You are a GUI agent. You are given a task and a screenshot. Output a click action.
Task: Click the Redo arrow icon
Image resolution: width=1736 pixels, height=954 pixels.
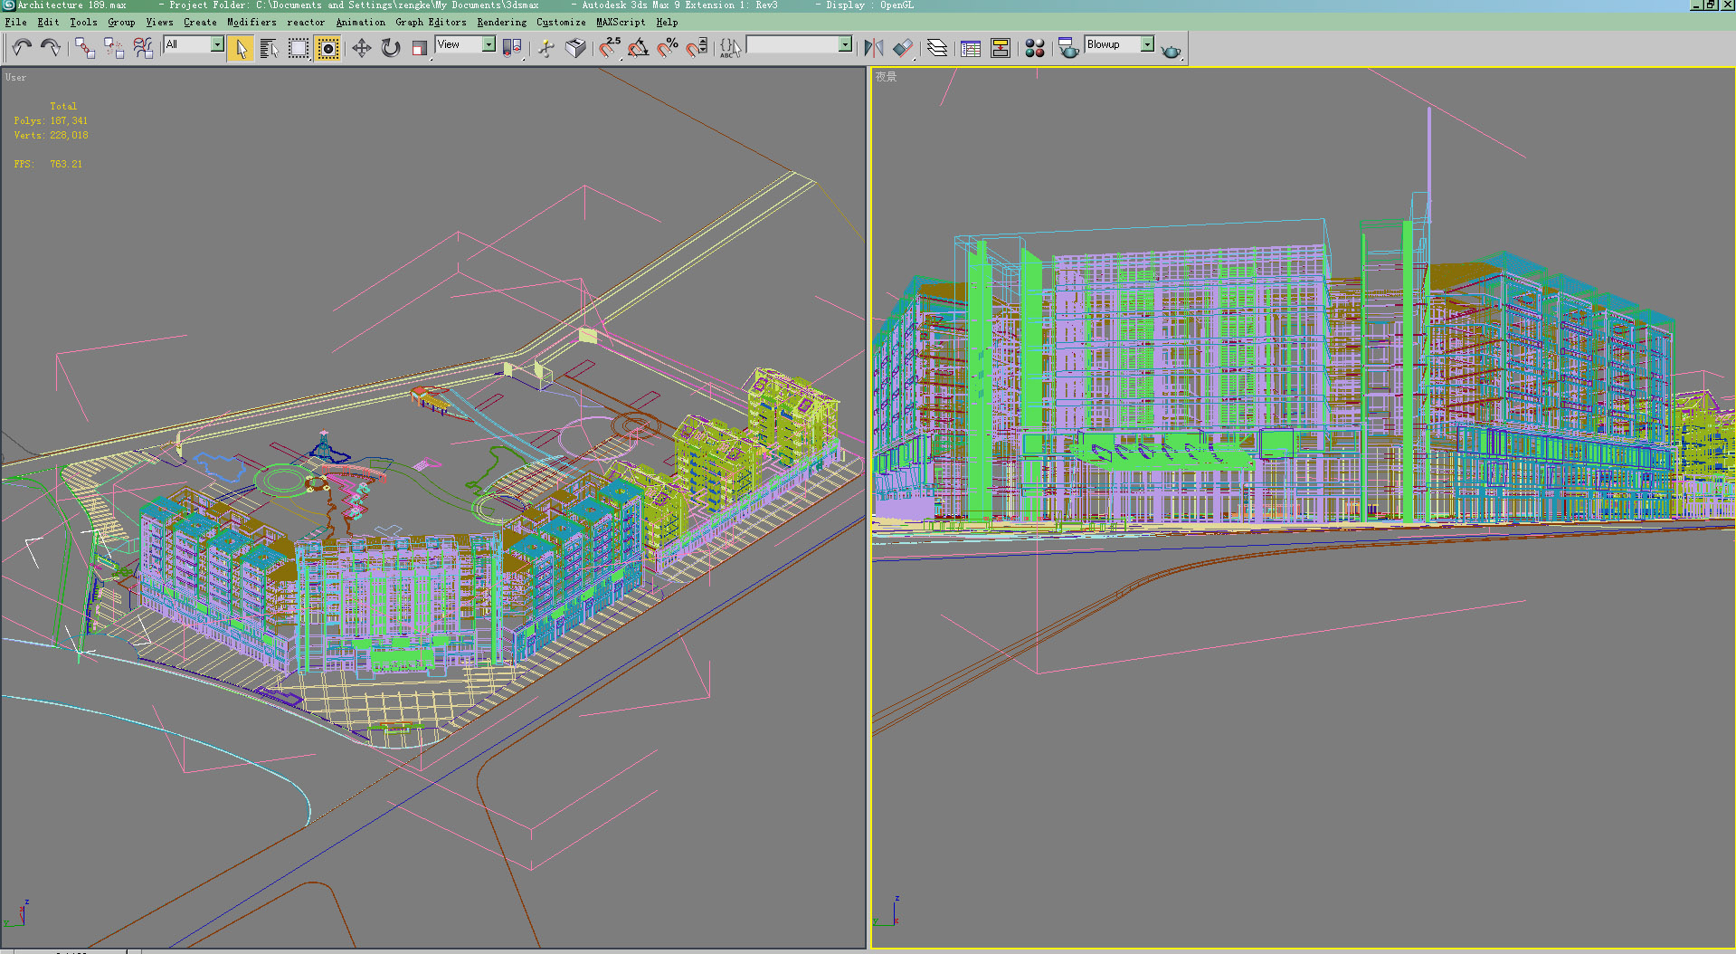[x=51, y=47]
